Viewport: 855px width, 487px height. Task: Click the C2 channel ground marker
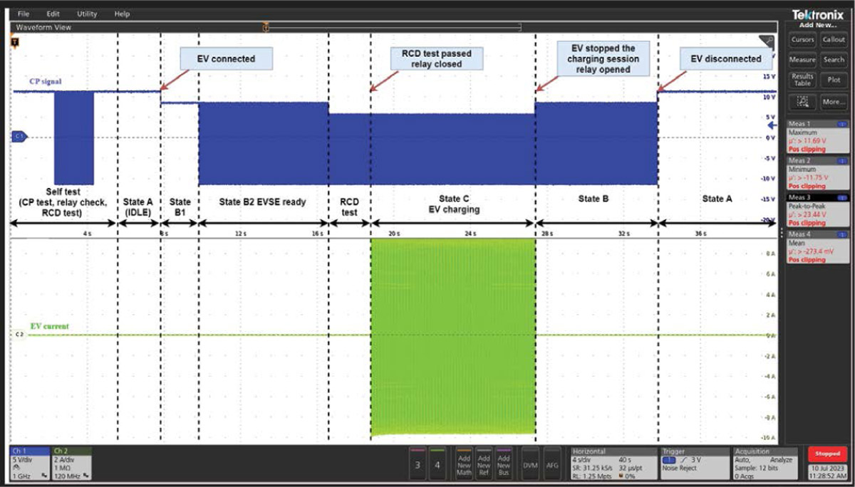point(19,333)
